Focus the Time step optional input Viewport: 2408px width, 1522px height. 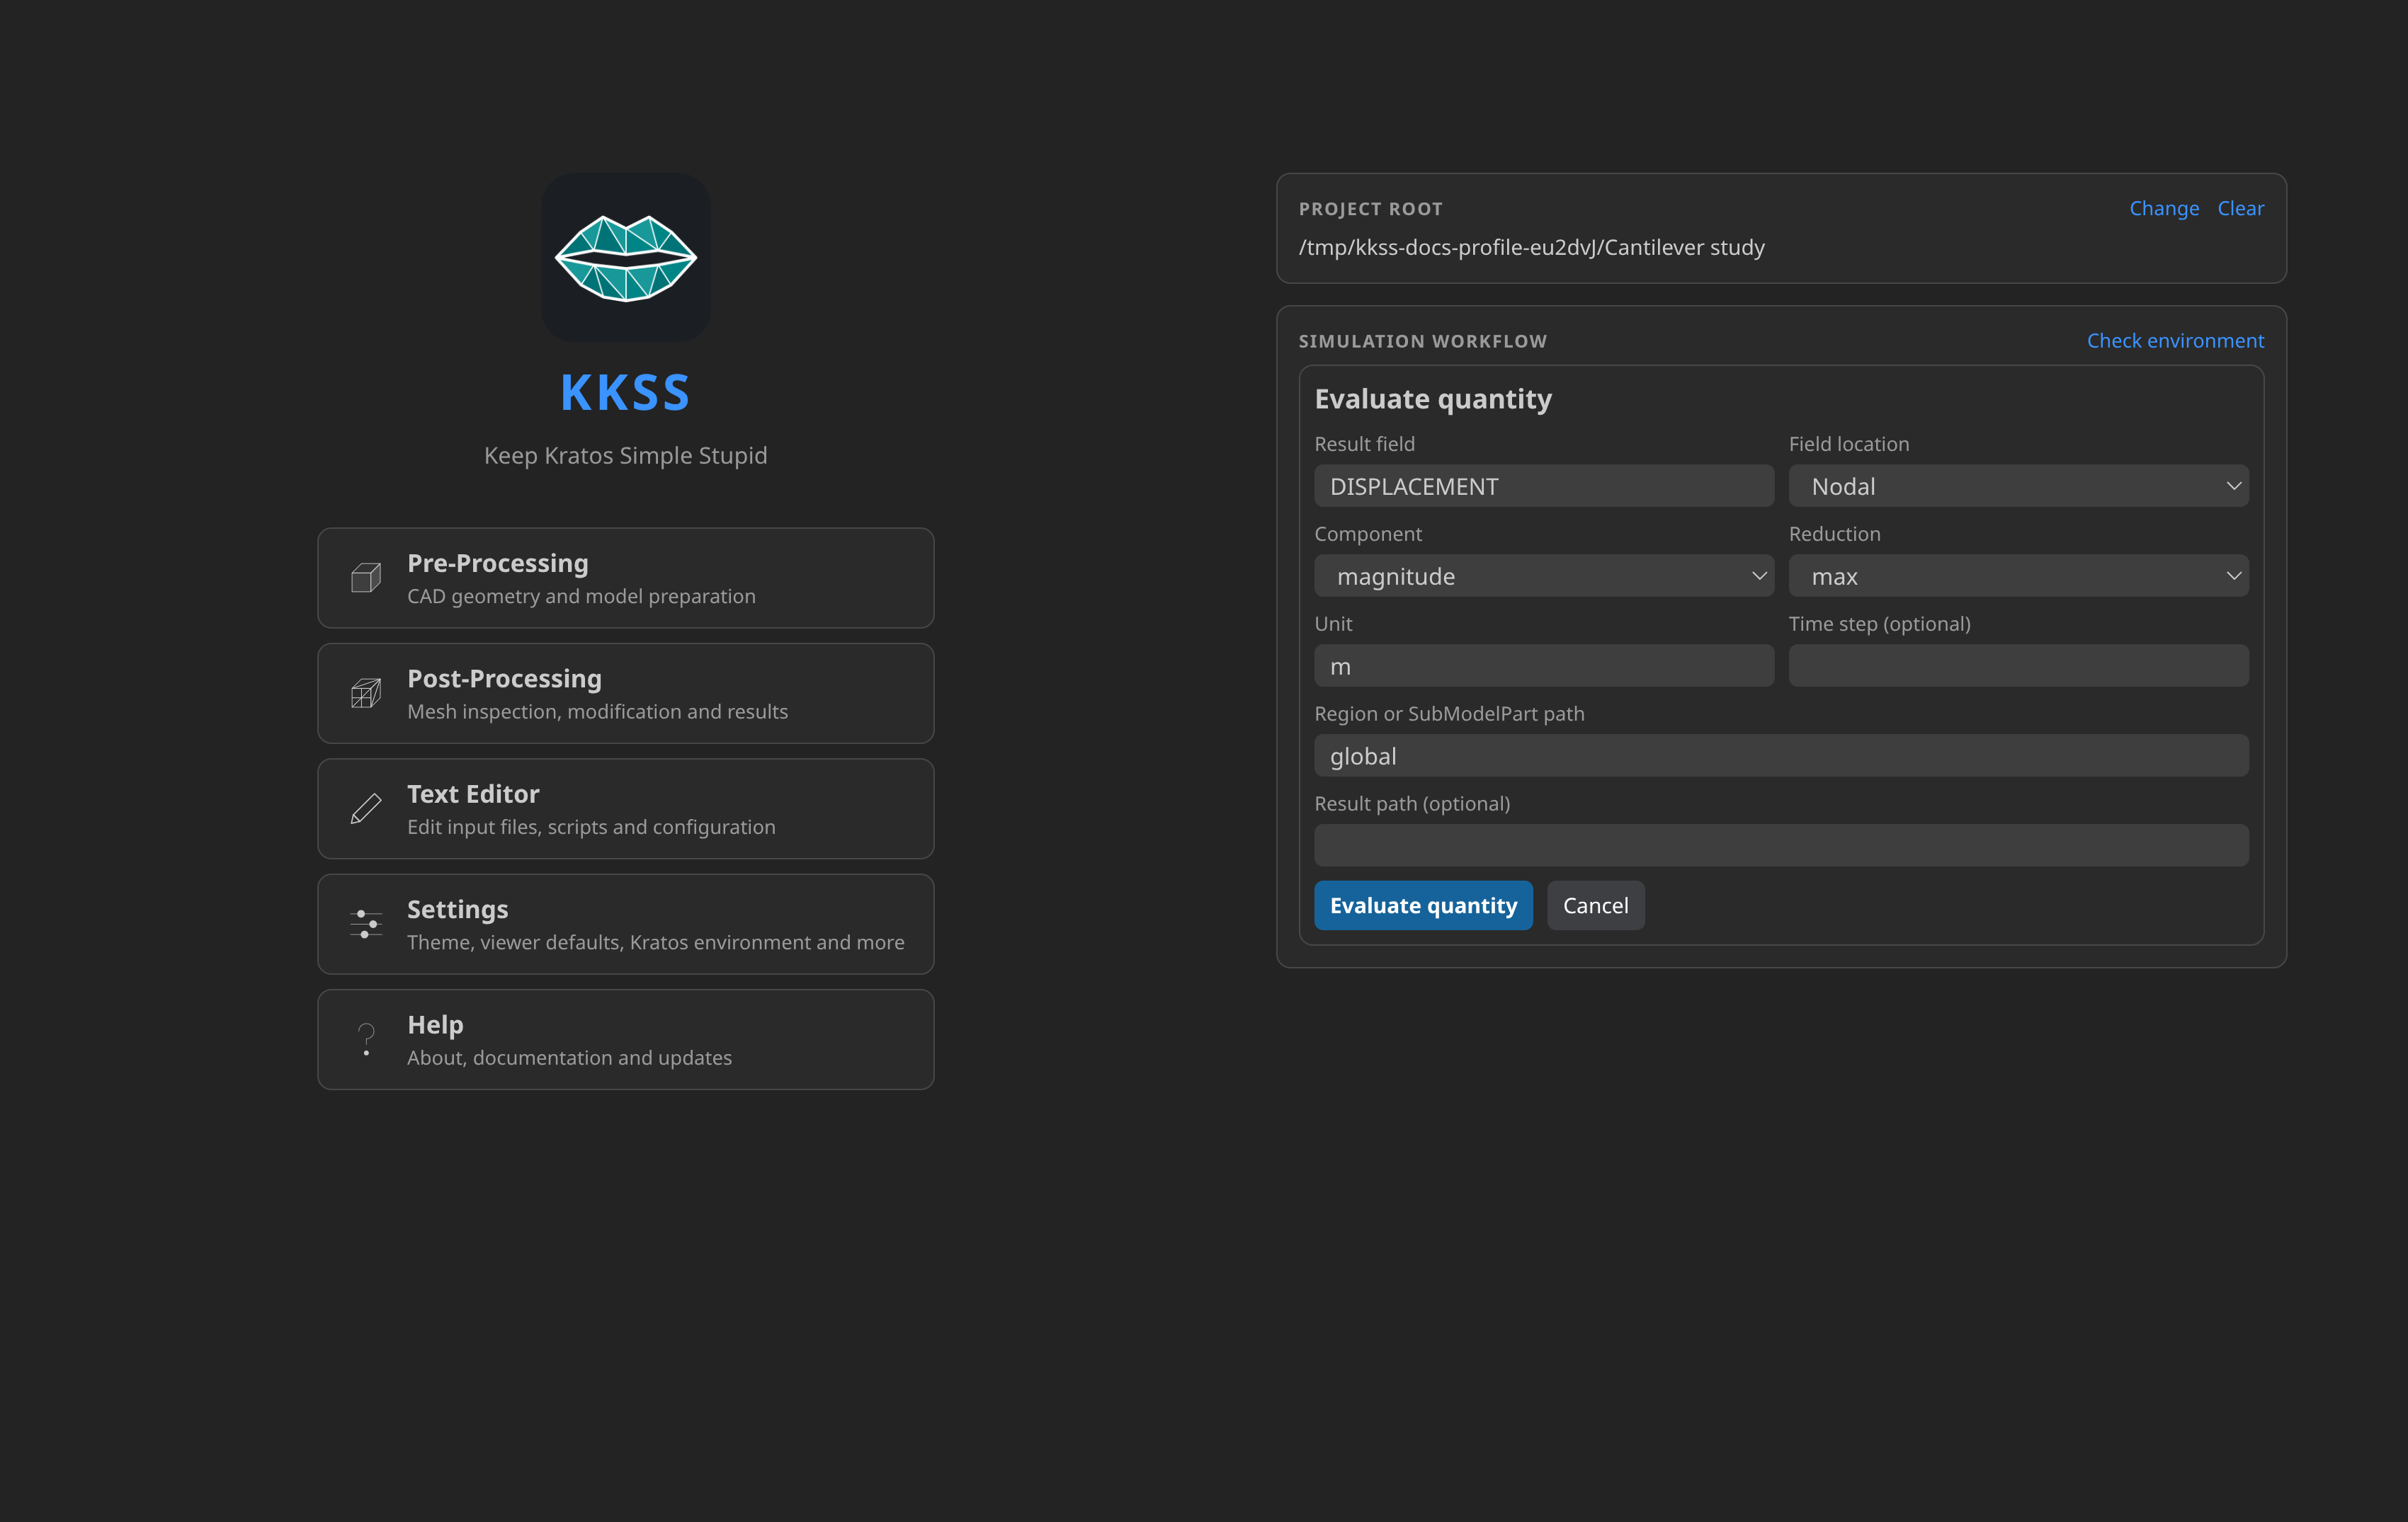[2018, 665]
